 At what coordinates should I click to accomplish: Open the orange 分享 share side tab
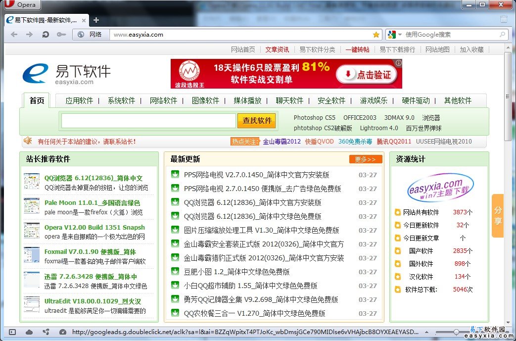(498, 216)
